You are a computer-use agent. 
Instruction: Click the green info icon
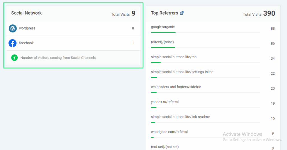14,58
